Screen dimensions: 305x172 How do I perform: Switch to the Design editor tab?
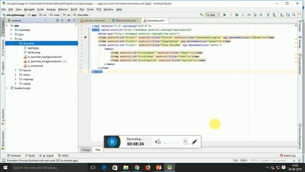click(x=86, y=150)
